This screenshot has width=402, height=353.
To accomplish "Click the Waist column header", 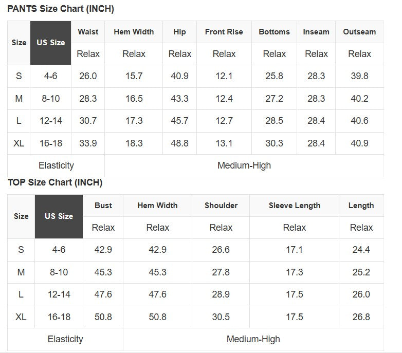I will (x=88, y=32).
